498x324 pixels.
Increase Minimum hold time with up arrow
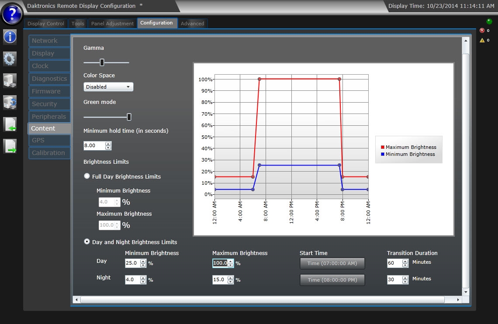click(108, 143)
